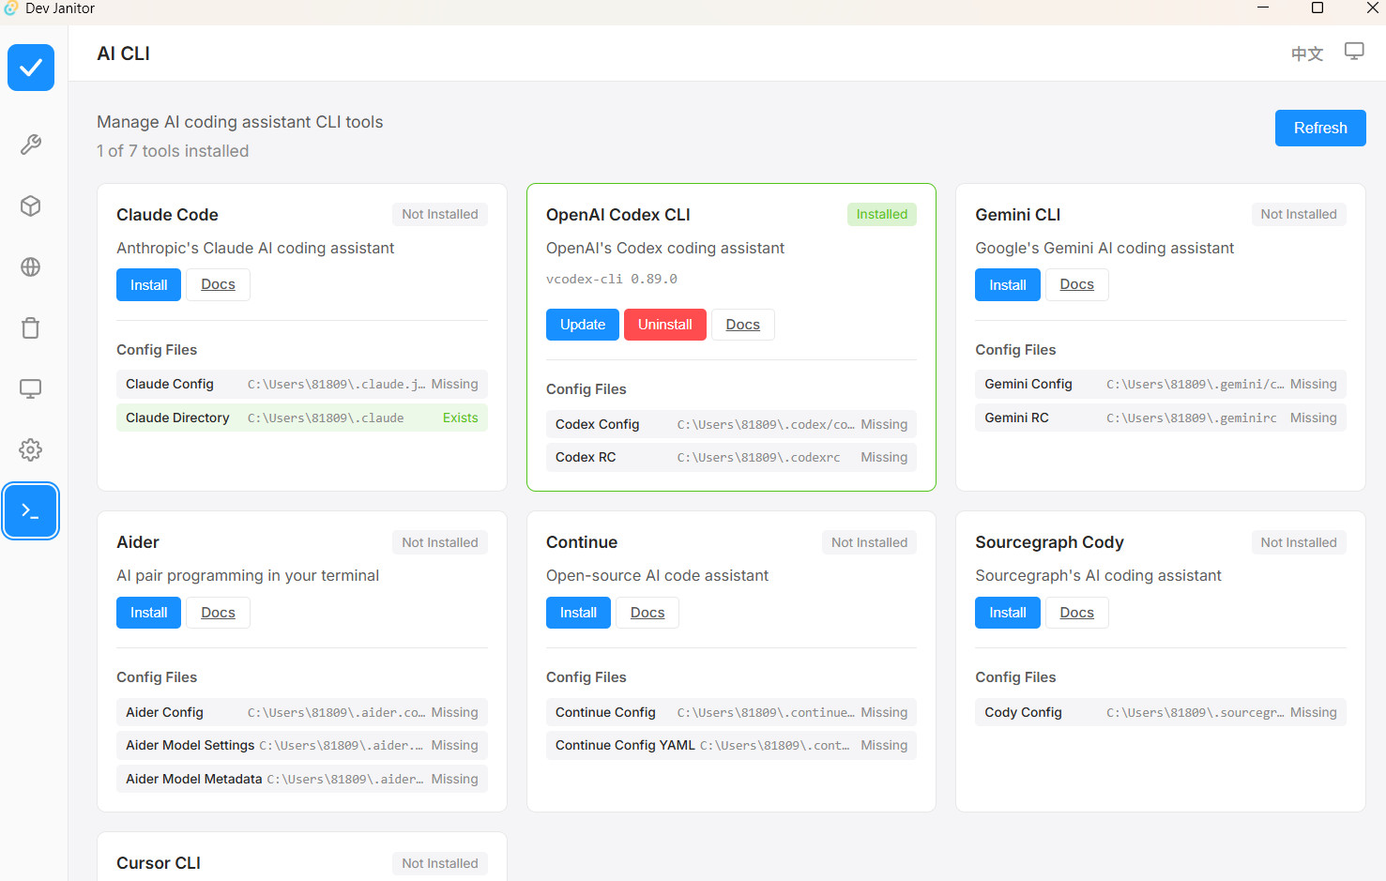The width and height of the screenshot is (1386, 881).
Task: Update OpenAI Codex CLI
Action: click(583, 325)
